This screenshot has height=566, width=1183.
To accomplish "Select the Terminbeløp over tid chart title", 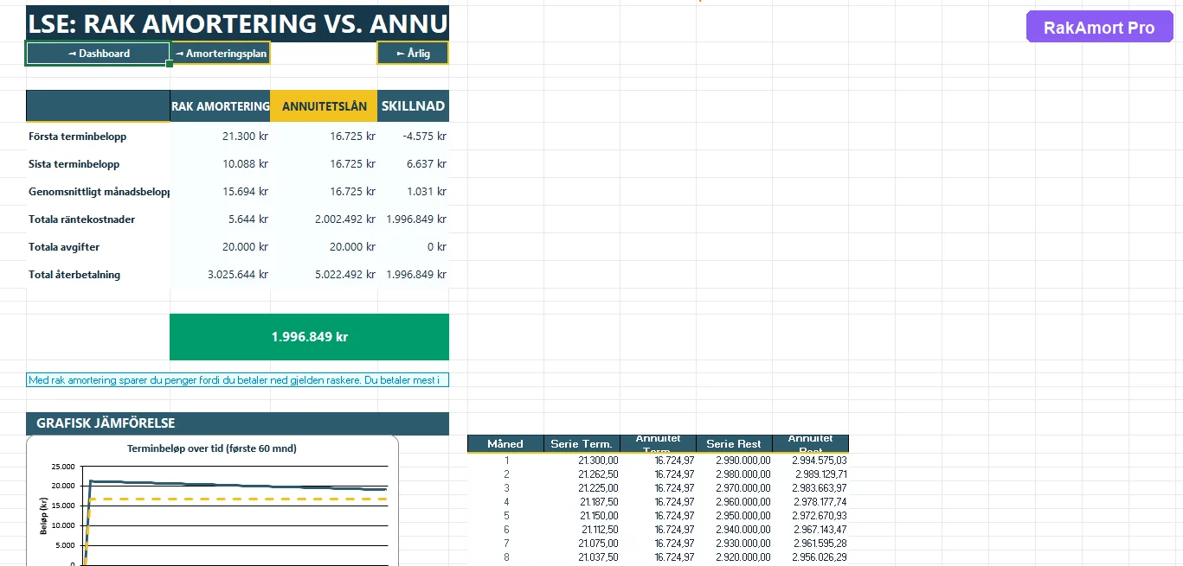I will pos(212,448).
